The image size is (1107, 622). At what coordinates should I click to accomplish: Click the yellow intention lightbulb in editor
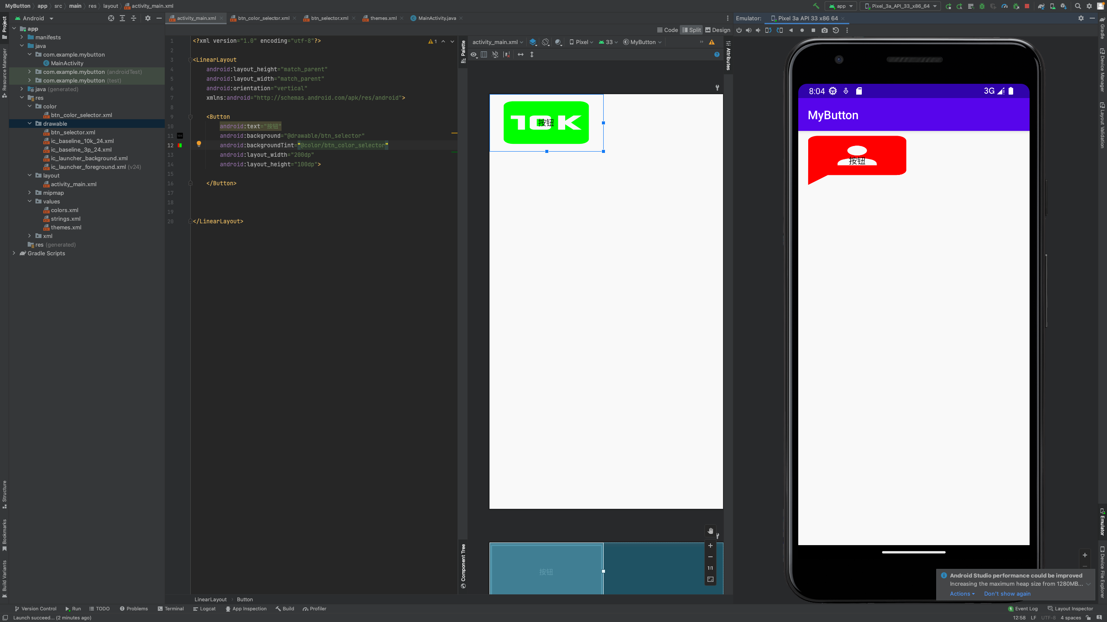click(199, 144)
